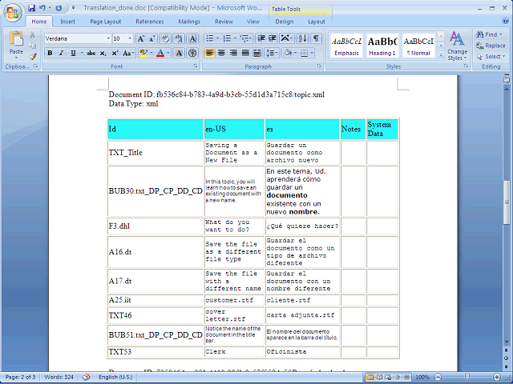Activate the Format Painter
This screenshot has width=513, height=384.
pyautogui.click(x=32, y=56)
